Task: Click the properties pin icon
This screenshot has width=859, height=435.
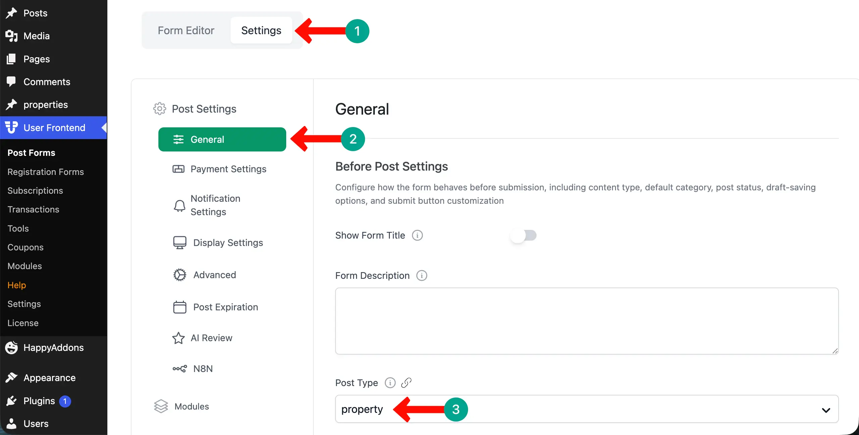Action: click(x=11, y=105)
